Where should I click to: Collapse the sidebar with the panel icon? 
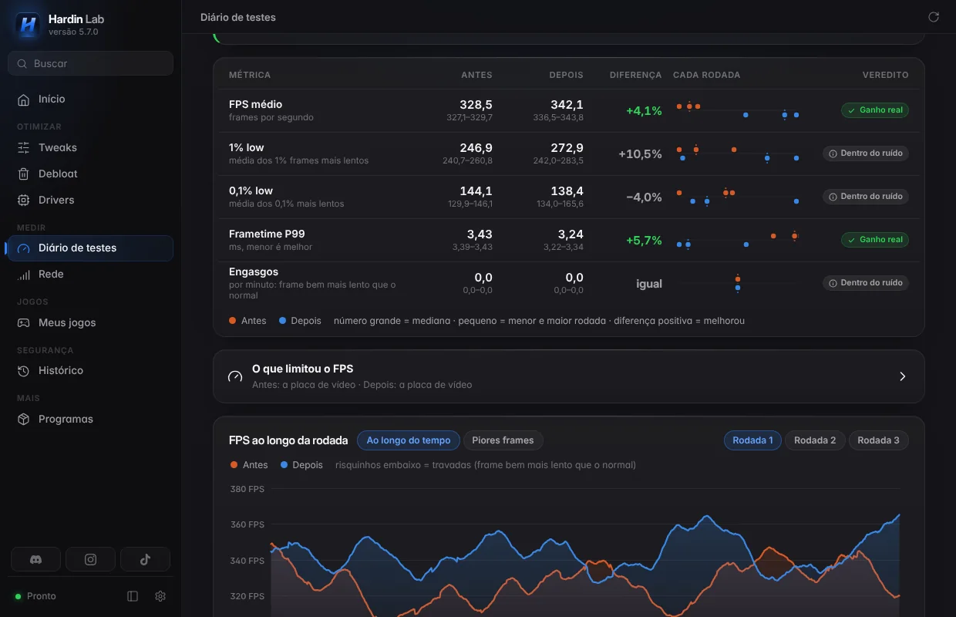pyautogui.click(x=133, y=596)
